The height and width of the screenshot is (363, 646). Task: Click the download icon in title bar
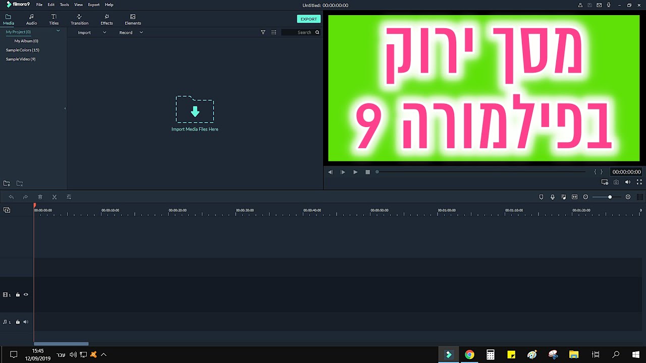(609, 5)
